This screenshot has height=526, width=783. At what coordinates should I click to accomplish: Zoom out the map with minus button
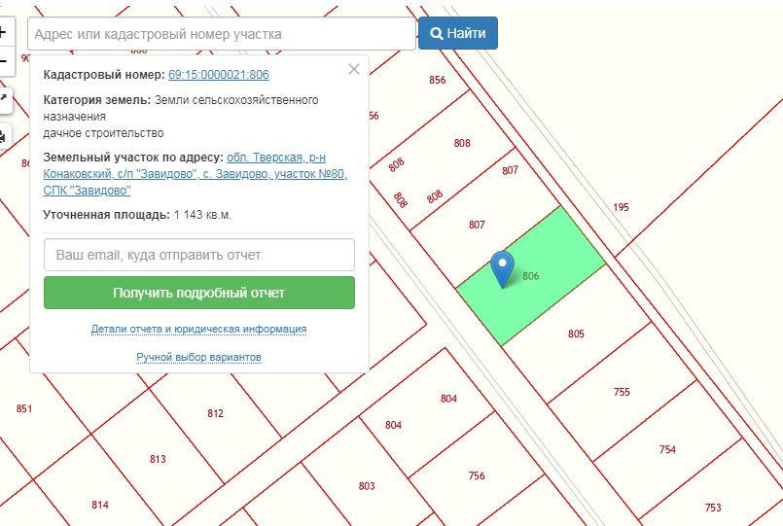pyautogui.click(x=5, y=62)
